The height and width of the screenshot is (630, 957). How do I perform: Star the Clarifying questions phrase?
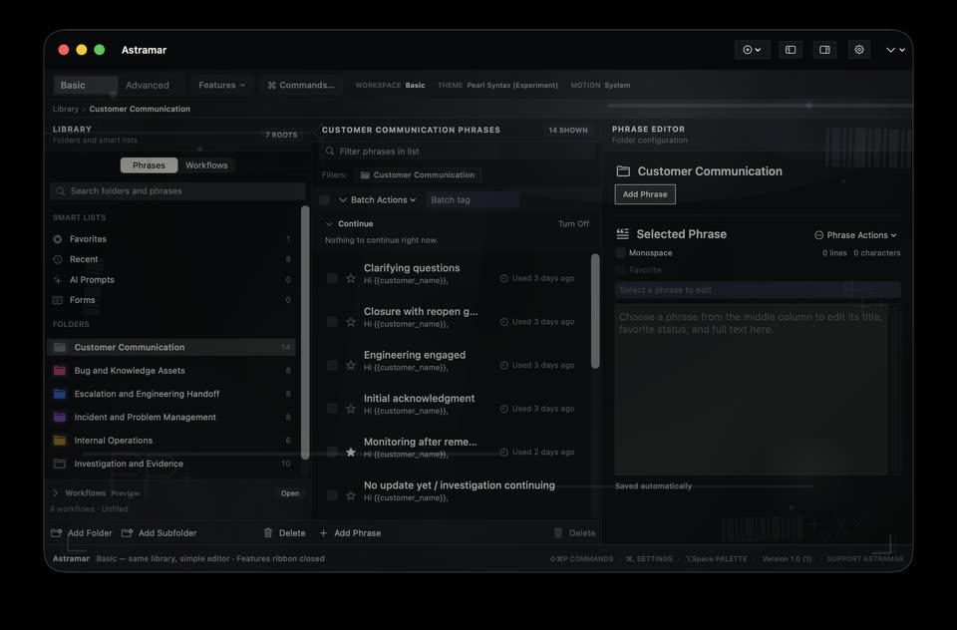(x=351, y=278)
